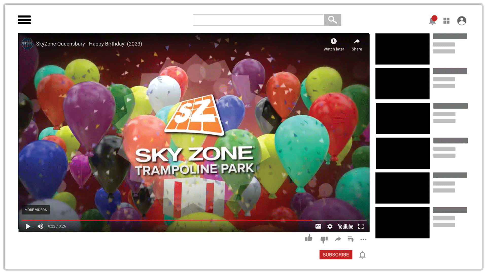Open the player settings gear

click(330, 226)
